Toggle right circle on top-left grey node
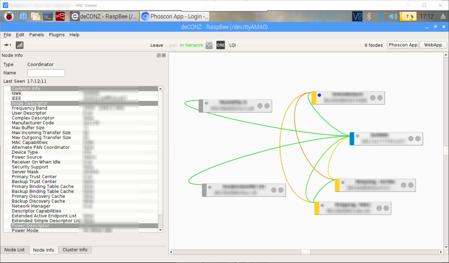 [267, 106]
